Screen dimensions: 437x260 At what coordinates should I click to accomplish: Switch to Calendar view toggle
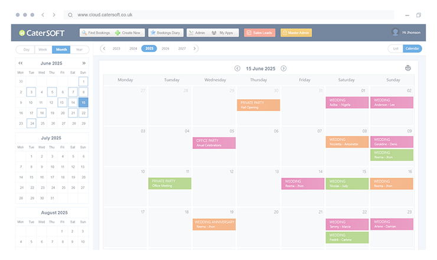[412, 48]
